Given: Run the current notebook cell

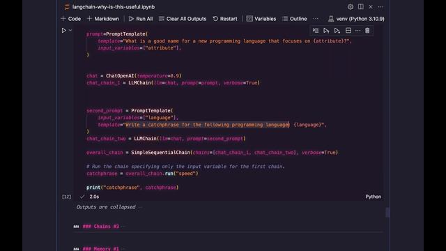Looking at the screenshot, I should pyautogui.click(x=63, y=31).
